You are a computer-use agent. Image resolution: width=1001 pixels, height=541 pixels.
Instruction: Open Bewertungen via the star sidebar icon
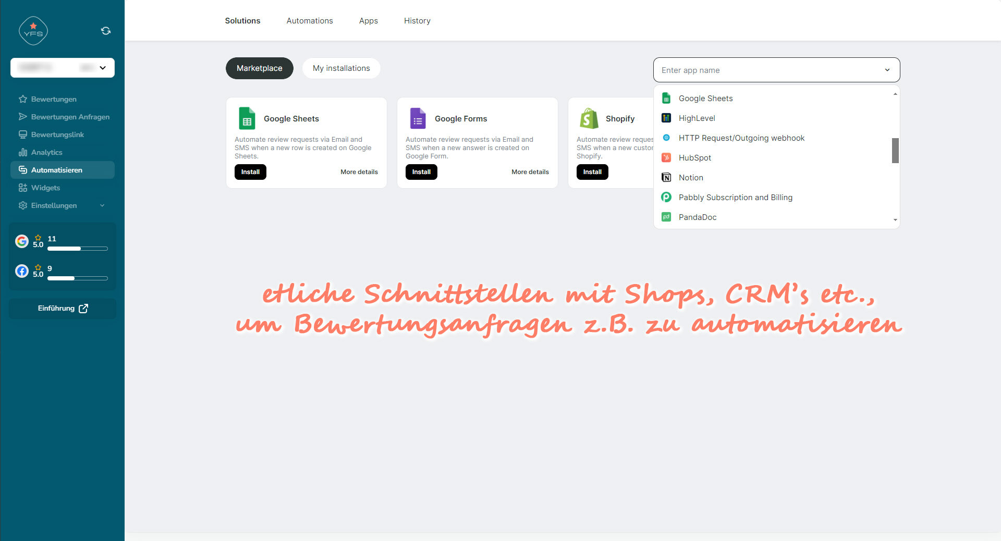(23, 99)
